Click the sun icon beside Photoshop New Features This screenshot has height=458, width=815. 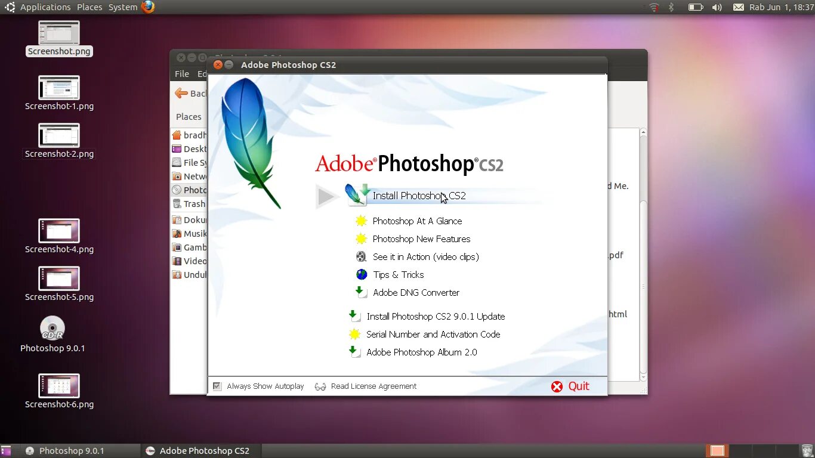coord(361,239)
